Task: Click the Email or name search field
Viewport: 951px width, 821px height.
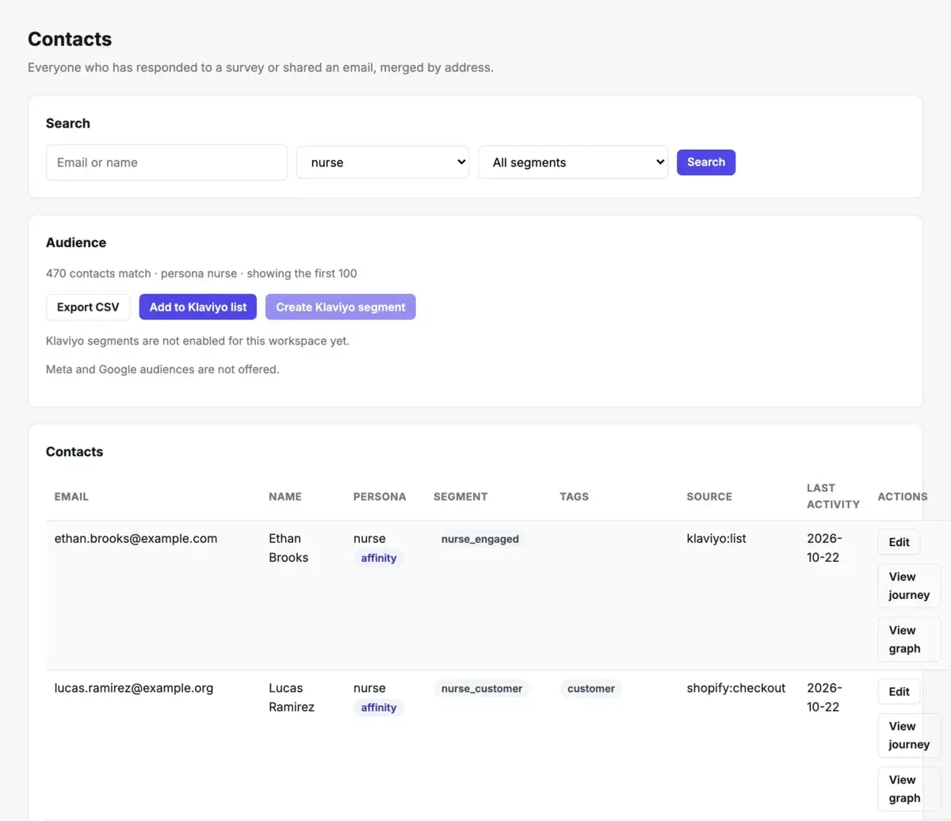Action: tap(166, 162)
